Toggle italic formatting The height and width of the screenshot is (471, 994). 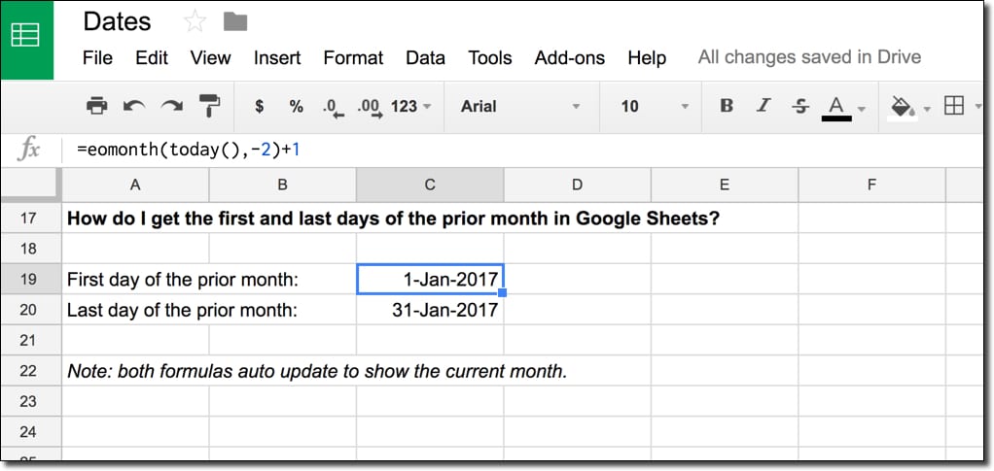pos(763,106)
